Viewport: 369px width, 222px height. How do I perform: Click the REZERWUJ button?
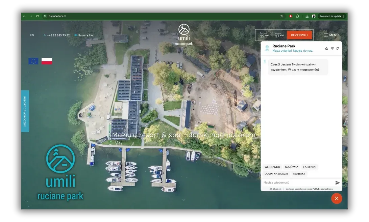299,35
